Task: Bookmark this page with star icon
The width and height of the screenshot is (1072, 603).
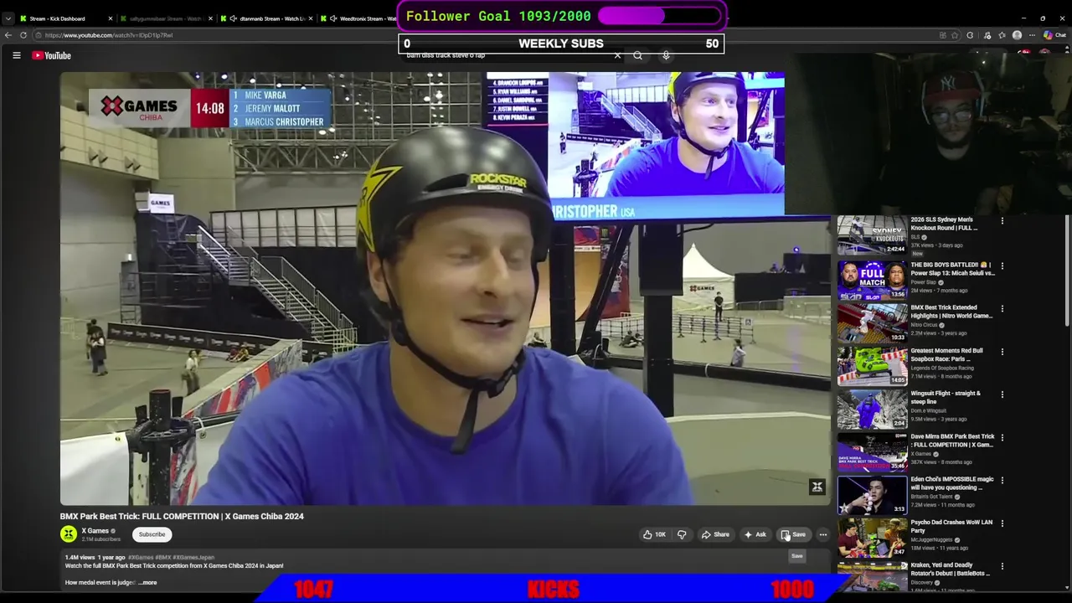Action: (956, 35)
